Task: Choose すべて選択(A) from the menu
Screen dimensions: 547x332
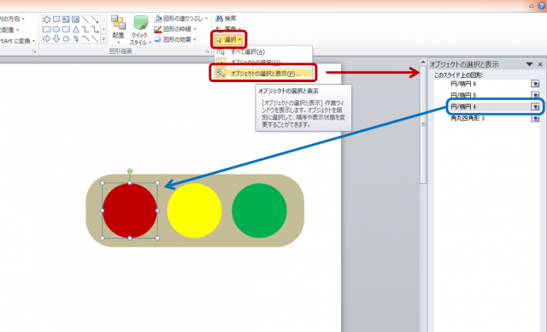Action: 263,51
